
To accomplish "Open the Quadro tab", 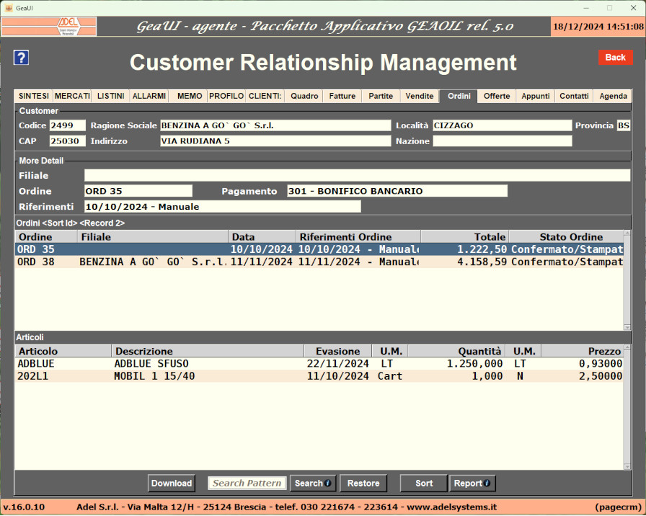I will click(x=304, y=96).
